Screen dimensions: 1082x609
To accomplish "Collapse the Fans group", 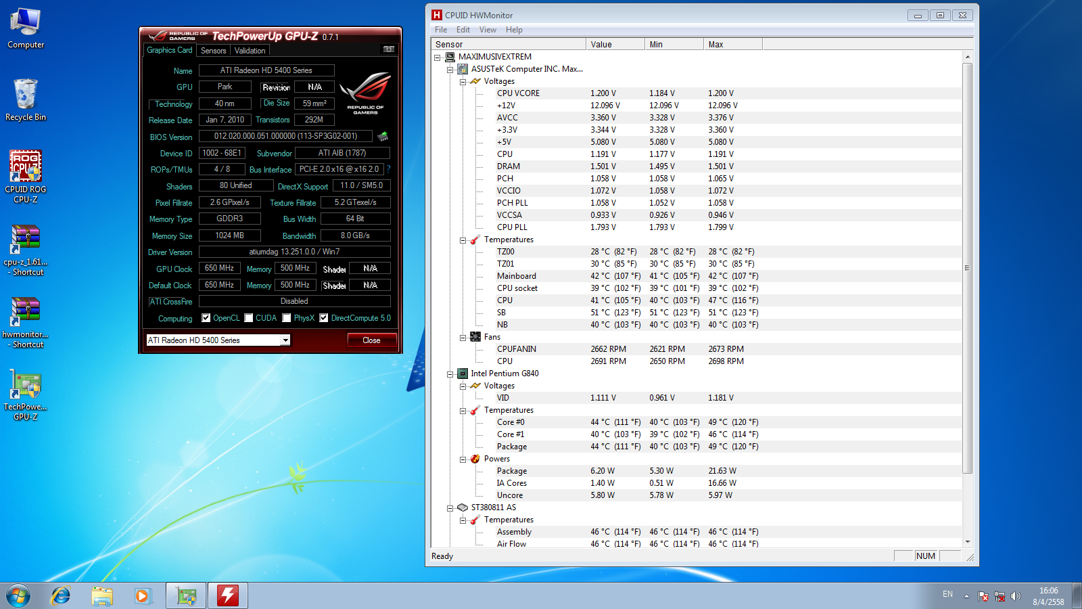I will 463,338.
